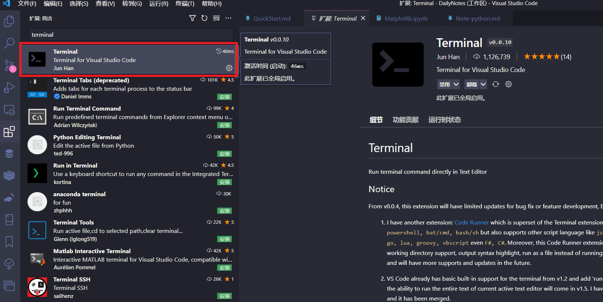Select Terminal SSH extension in list
Viewport: 603px width, 302px height.
129,288
